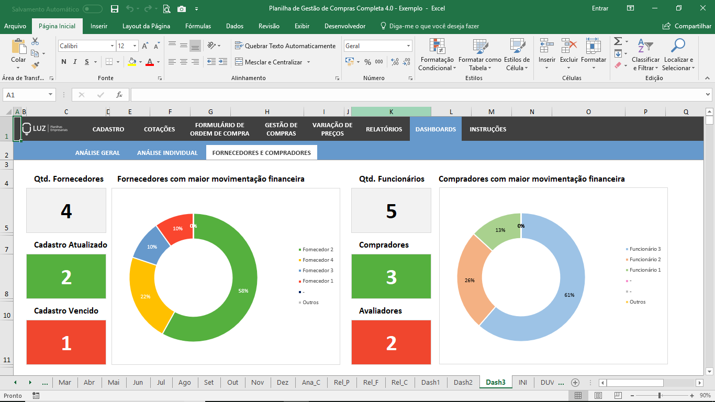
Task: Click the Insert Function fx icon
Action: point(119,95)
